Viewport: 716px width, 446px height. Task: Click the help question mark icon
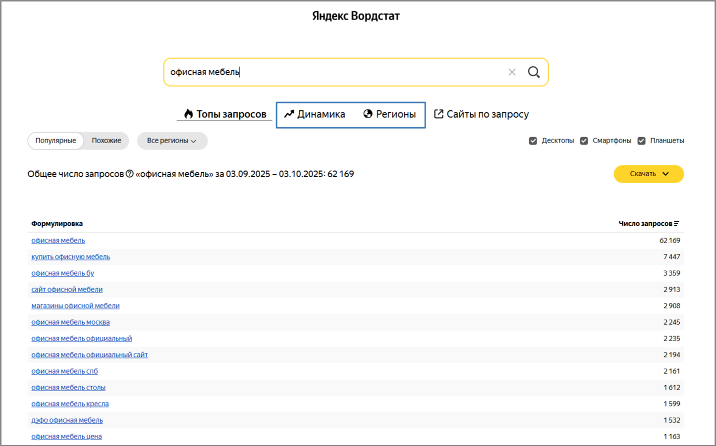click(x=130, y=174)
